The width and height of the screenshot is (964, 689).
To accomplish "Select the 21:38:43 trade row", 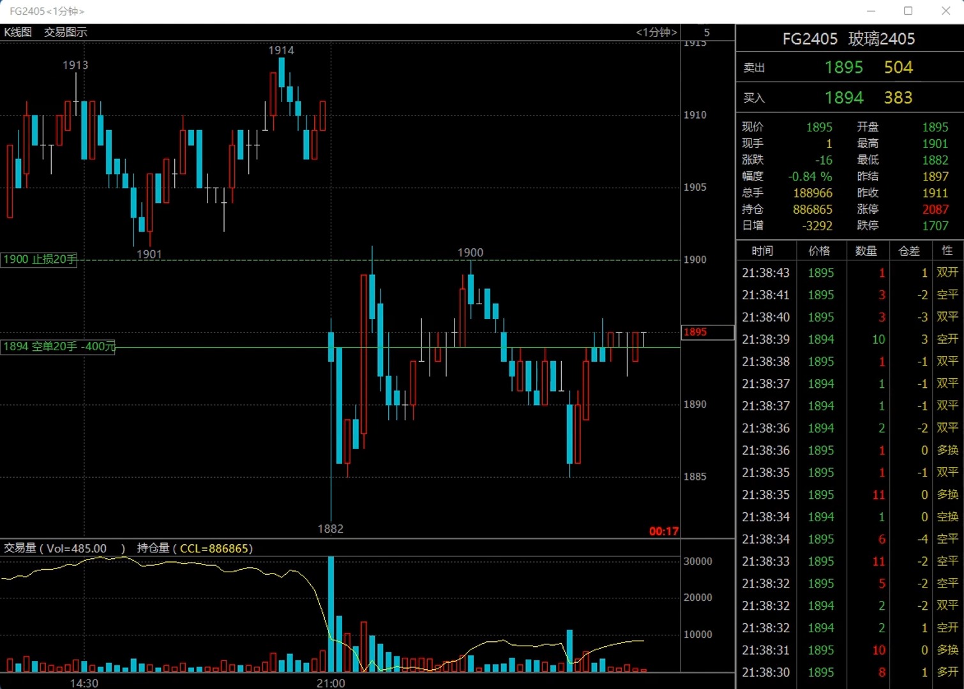I will (850, 273).
